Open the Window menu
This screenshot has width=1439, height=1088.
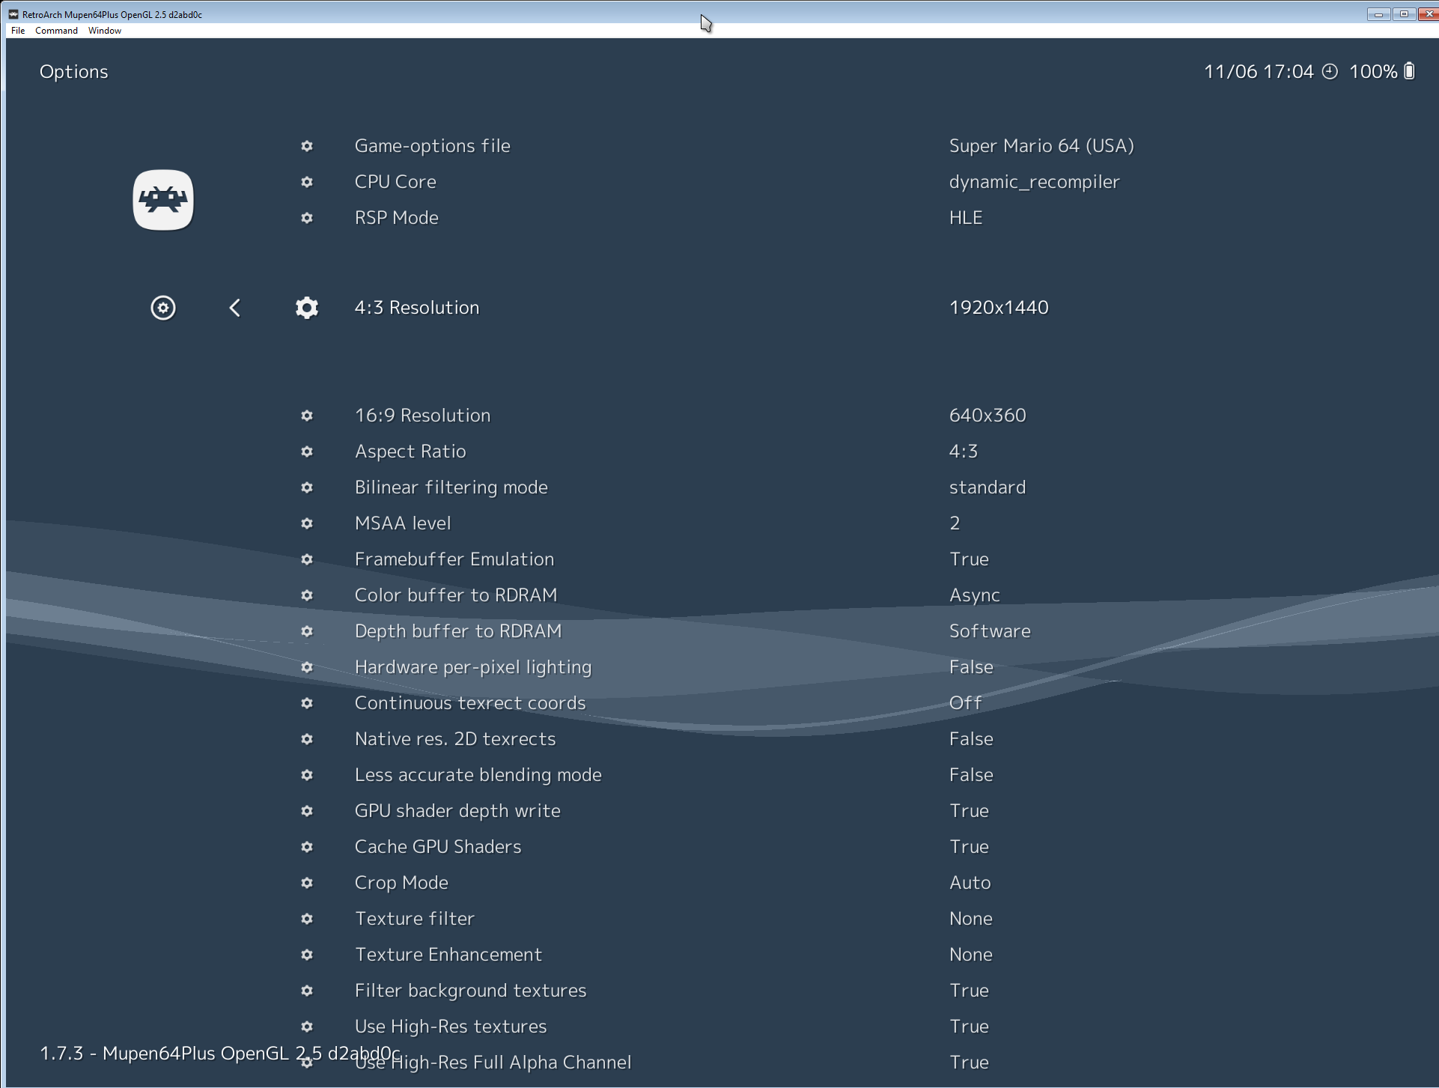(105, 31)
